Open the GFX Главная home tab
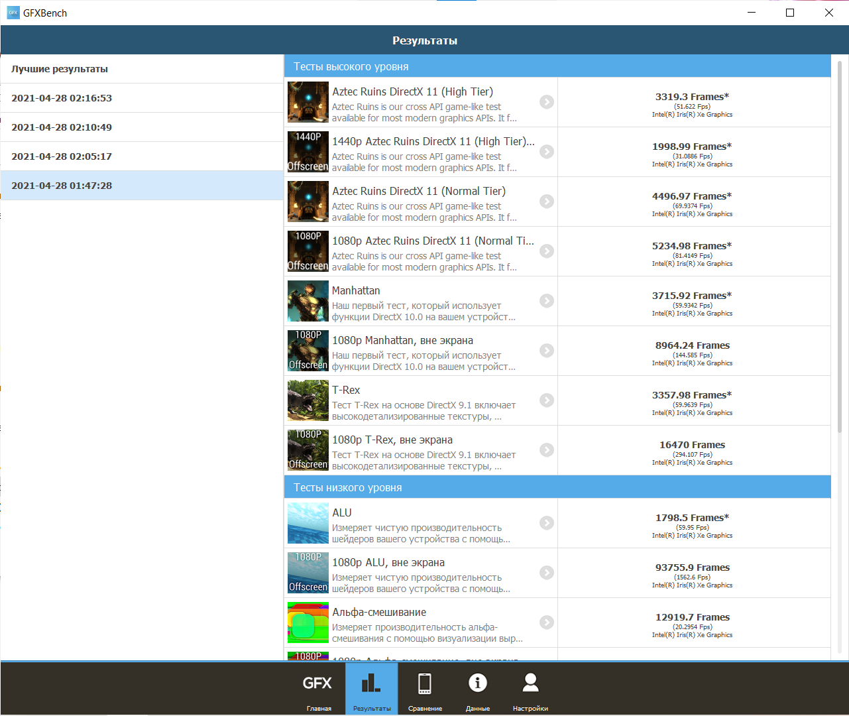 click(318, 689)
